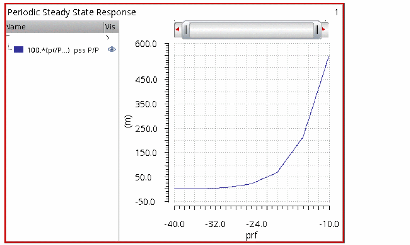The height and width of the screenshot is (245, 410).
Task: Click the 'pss P/P' trace label
Action: (x=86, y=50)
